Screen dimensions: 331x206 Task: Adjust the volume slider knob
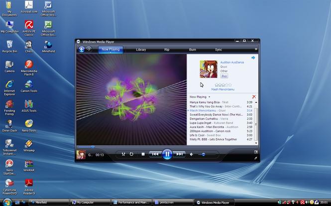tap(203, 154)
